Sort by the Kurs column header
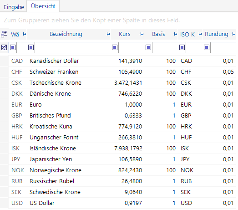Viewport: 238px width, 210px height. point(125,34)
